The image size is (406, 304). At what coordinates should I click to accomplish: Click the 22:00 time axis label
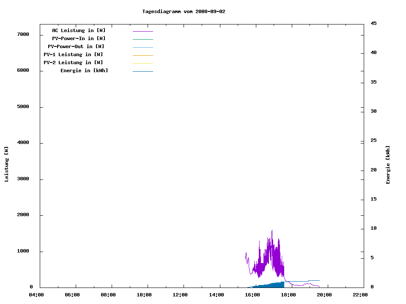pyautogui.click(x=360, y=295)
